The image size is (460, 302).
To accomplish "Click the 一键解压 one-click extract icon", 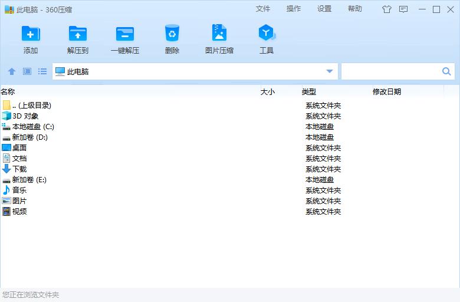I will 125,34.
